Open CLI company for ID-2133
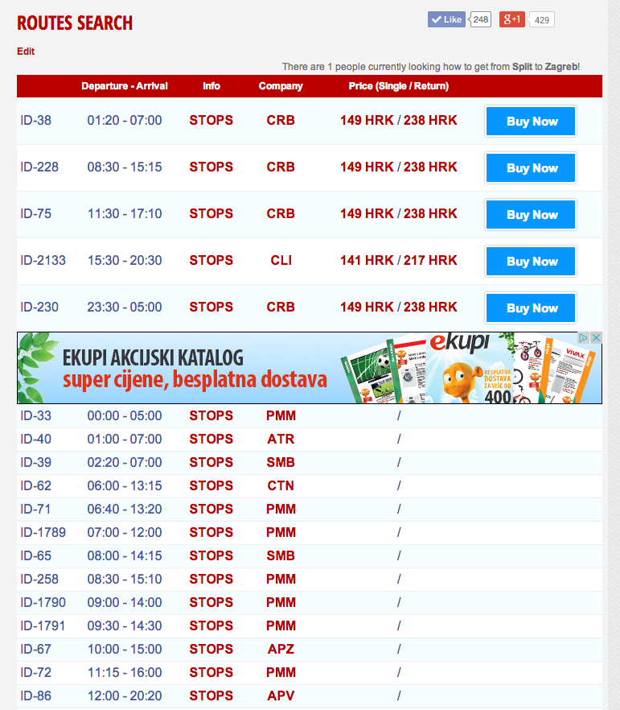Viewport: 620px width, 710px height. coord(281,260)
